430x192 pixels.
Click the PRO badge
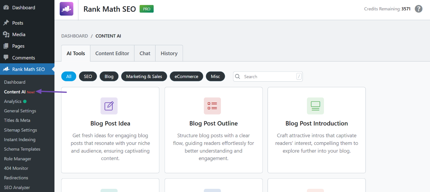pyautogui.click(x=147, y=9)
